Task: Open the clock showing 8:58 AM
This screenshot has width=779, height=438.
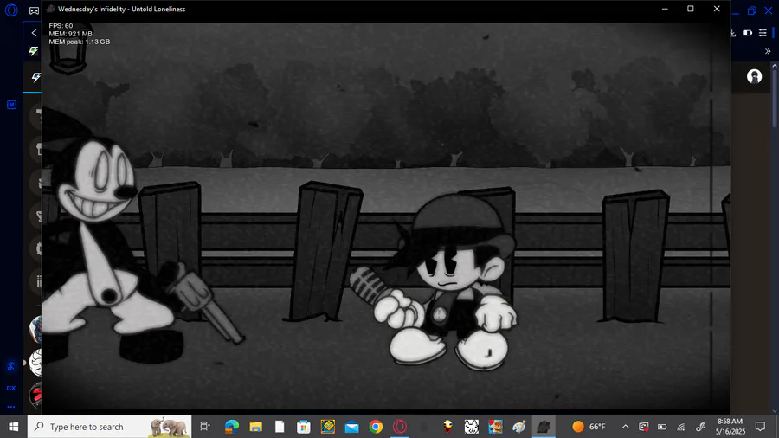Action: coord(731,427)
